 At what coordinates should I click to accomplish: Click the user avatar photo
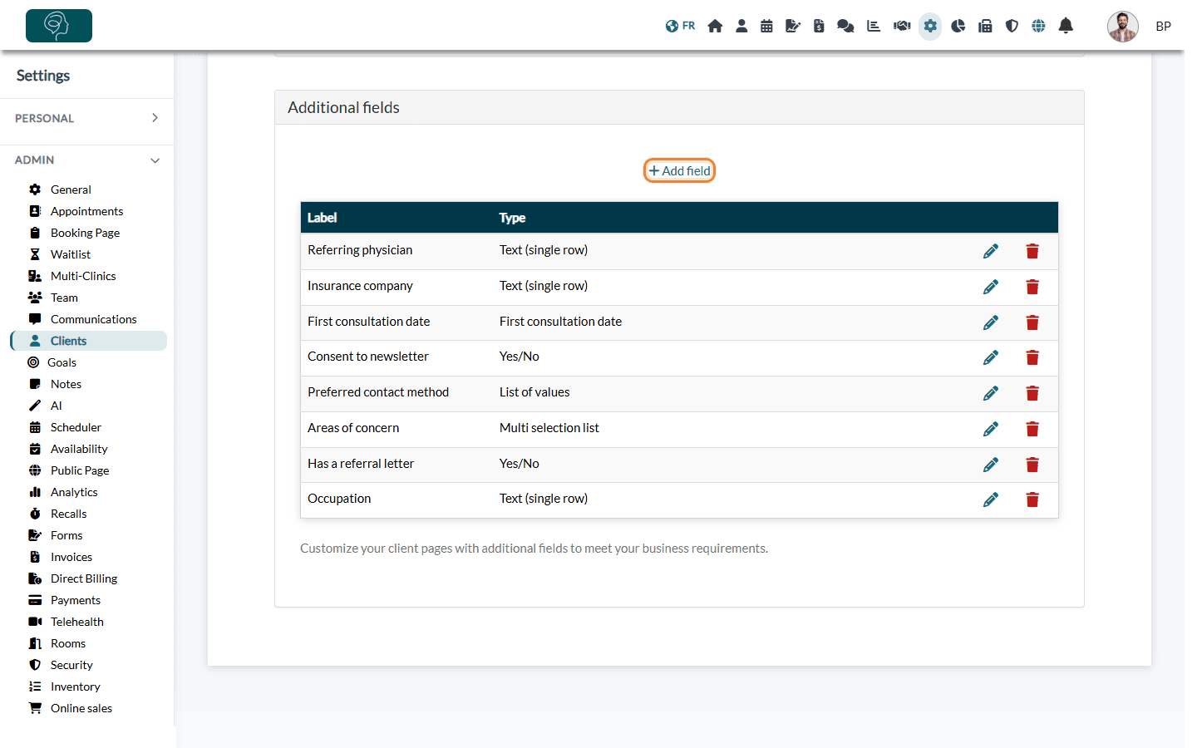point(1122,27)
